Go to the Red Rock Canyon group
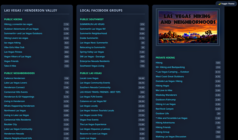The width and height of the screenshot is (238, 140). 164,109
